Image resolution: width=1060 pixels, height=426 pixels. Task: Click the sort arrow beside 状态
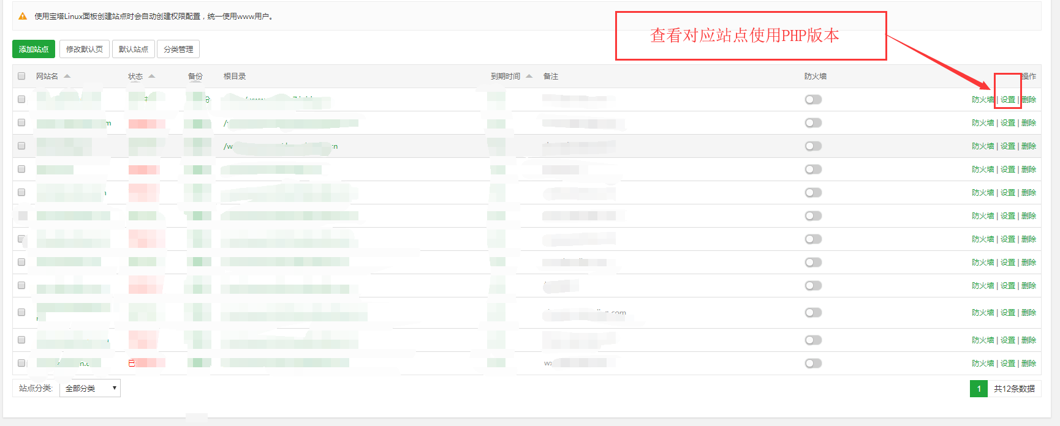click(151, 77)
